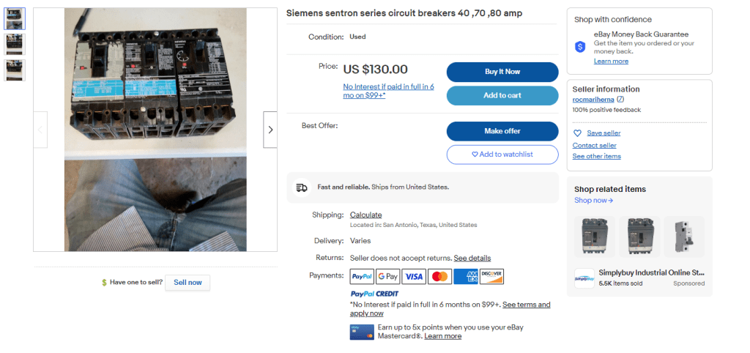This screenshot has height=353, width=750.
Task: Select the third image thumbnail
Action: click(15, 70)
